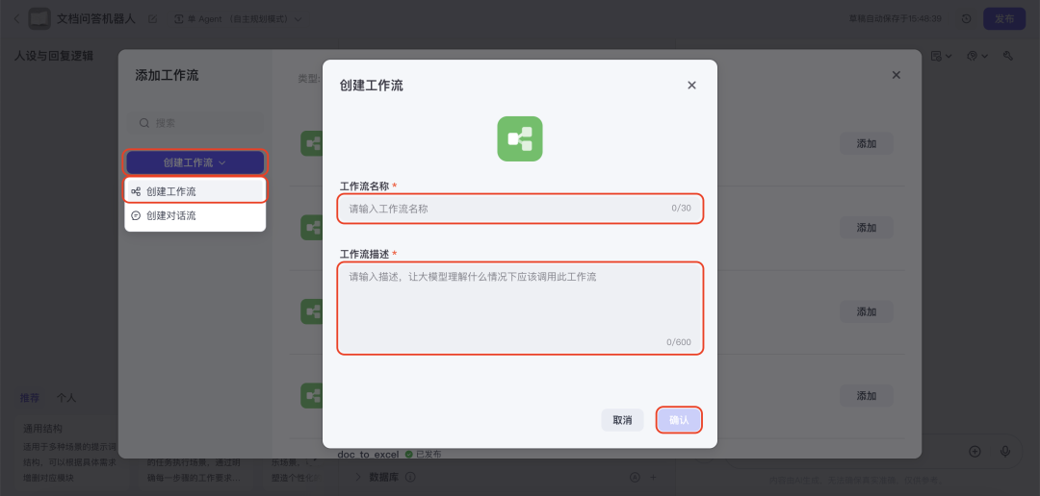Click the microphone voice input icon

[1004, 451]
